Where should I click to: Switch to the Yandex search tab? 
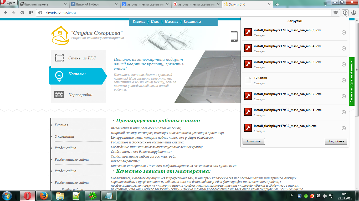[x=197, y=4]
